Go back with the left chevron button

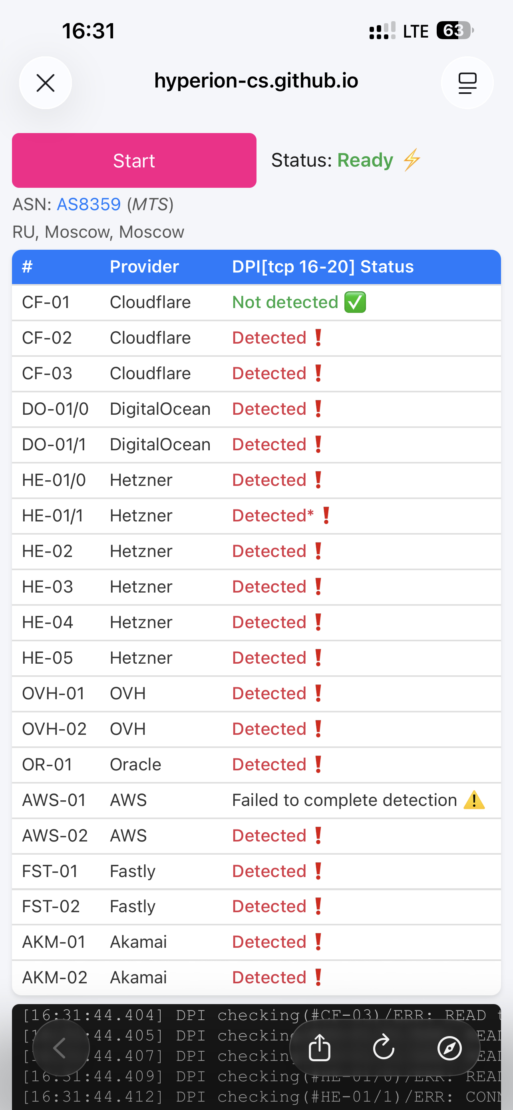pos(61,1048)
